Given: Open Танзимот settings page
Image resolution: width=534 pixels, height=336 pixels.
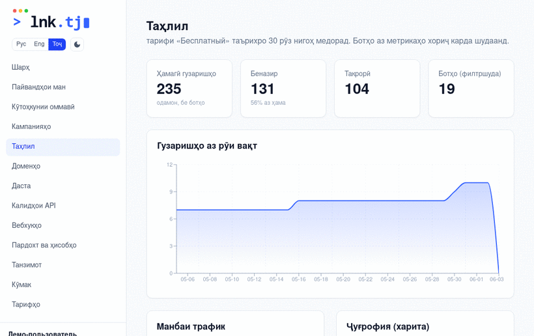Looking at the screenshot, I should point(63,265).
